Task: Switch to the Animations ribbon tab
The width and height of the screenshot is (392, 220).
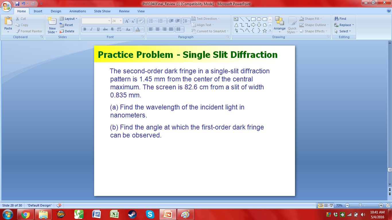Action: (x=77, y=11)
